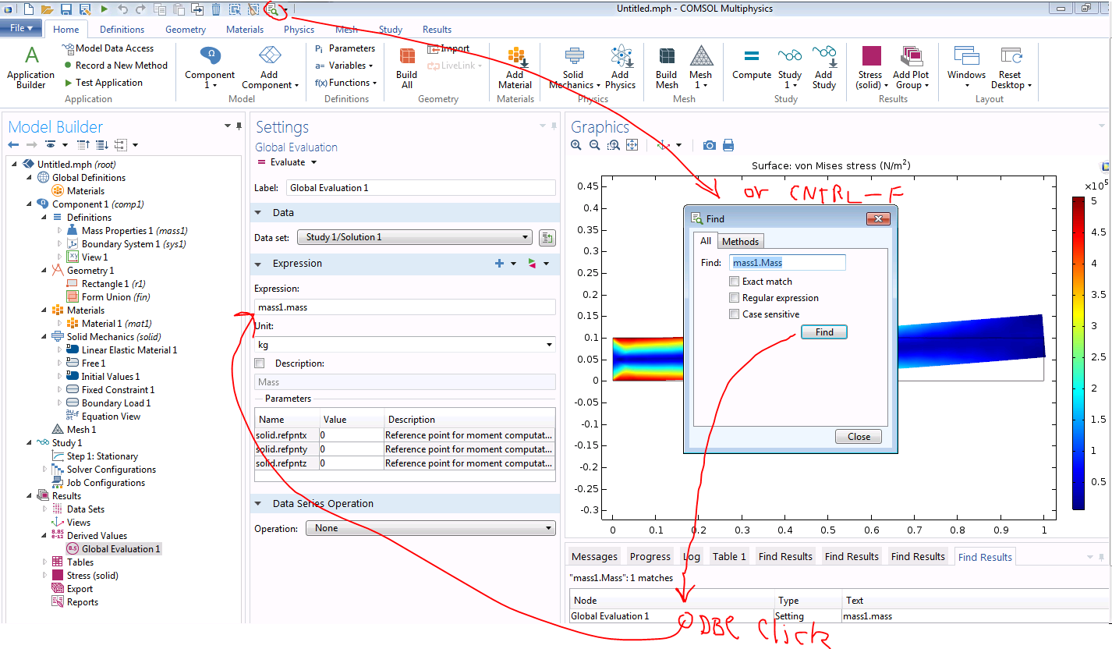This screenshot has height=649, width=1112.
Task: Switch to the Methods tab in Find
Action: (740, 242)
